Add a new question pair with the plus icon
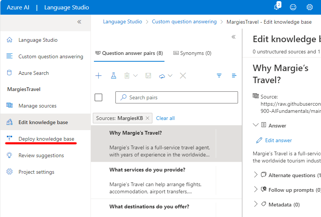 click(x=98, y=76)
